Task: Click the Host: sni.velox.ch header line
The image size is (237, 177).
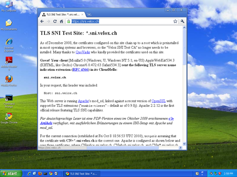Action: (x=60, y=93)
